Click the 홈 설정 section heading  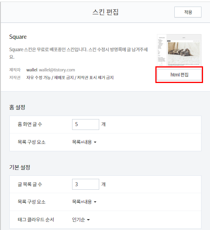click(x=17, y=107)
